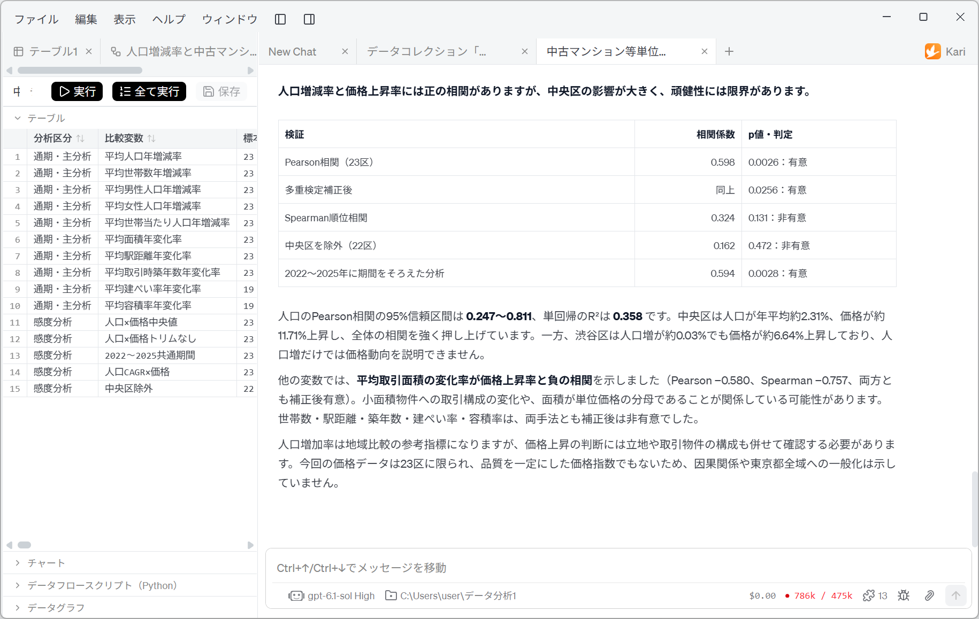The height and width of the screenshot is (619, 979).
Task: Open the ウィンドウ menu
Action: coord(230,19)
